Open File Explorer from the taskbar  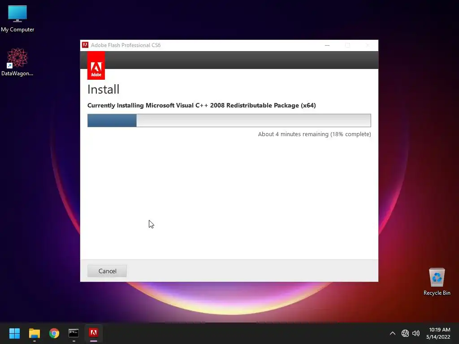click(x=34, y=333)
